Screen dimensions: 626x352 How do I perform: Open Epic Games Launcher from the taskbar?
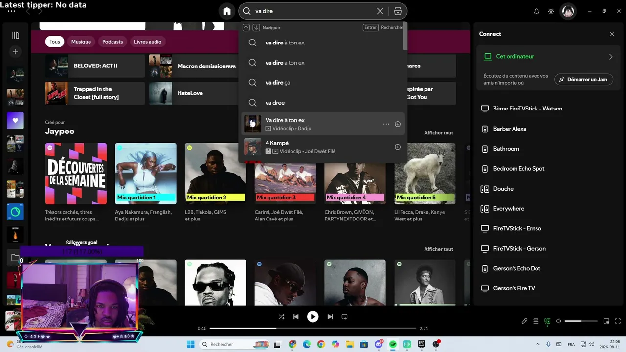pyautogui.click(x=422, y=344)
